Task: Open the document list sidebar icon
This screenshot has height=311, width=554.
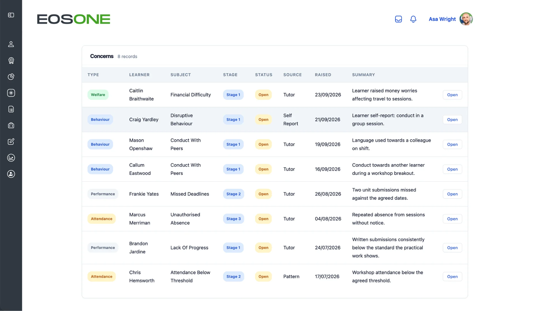Action: tap(11, 109)
